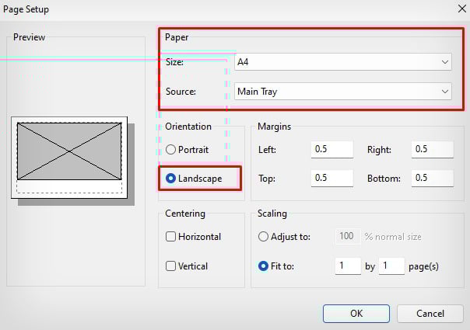Click the 100 percent normal size field
This screenshot has height=330, width=470.
pyautogui.click(x=348, y=237)
